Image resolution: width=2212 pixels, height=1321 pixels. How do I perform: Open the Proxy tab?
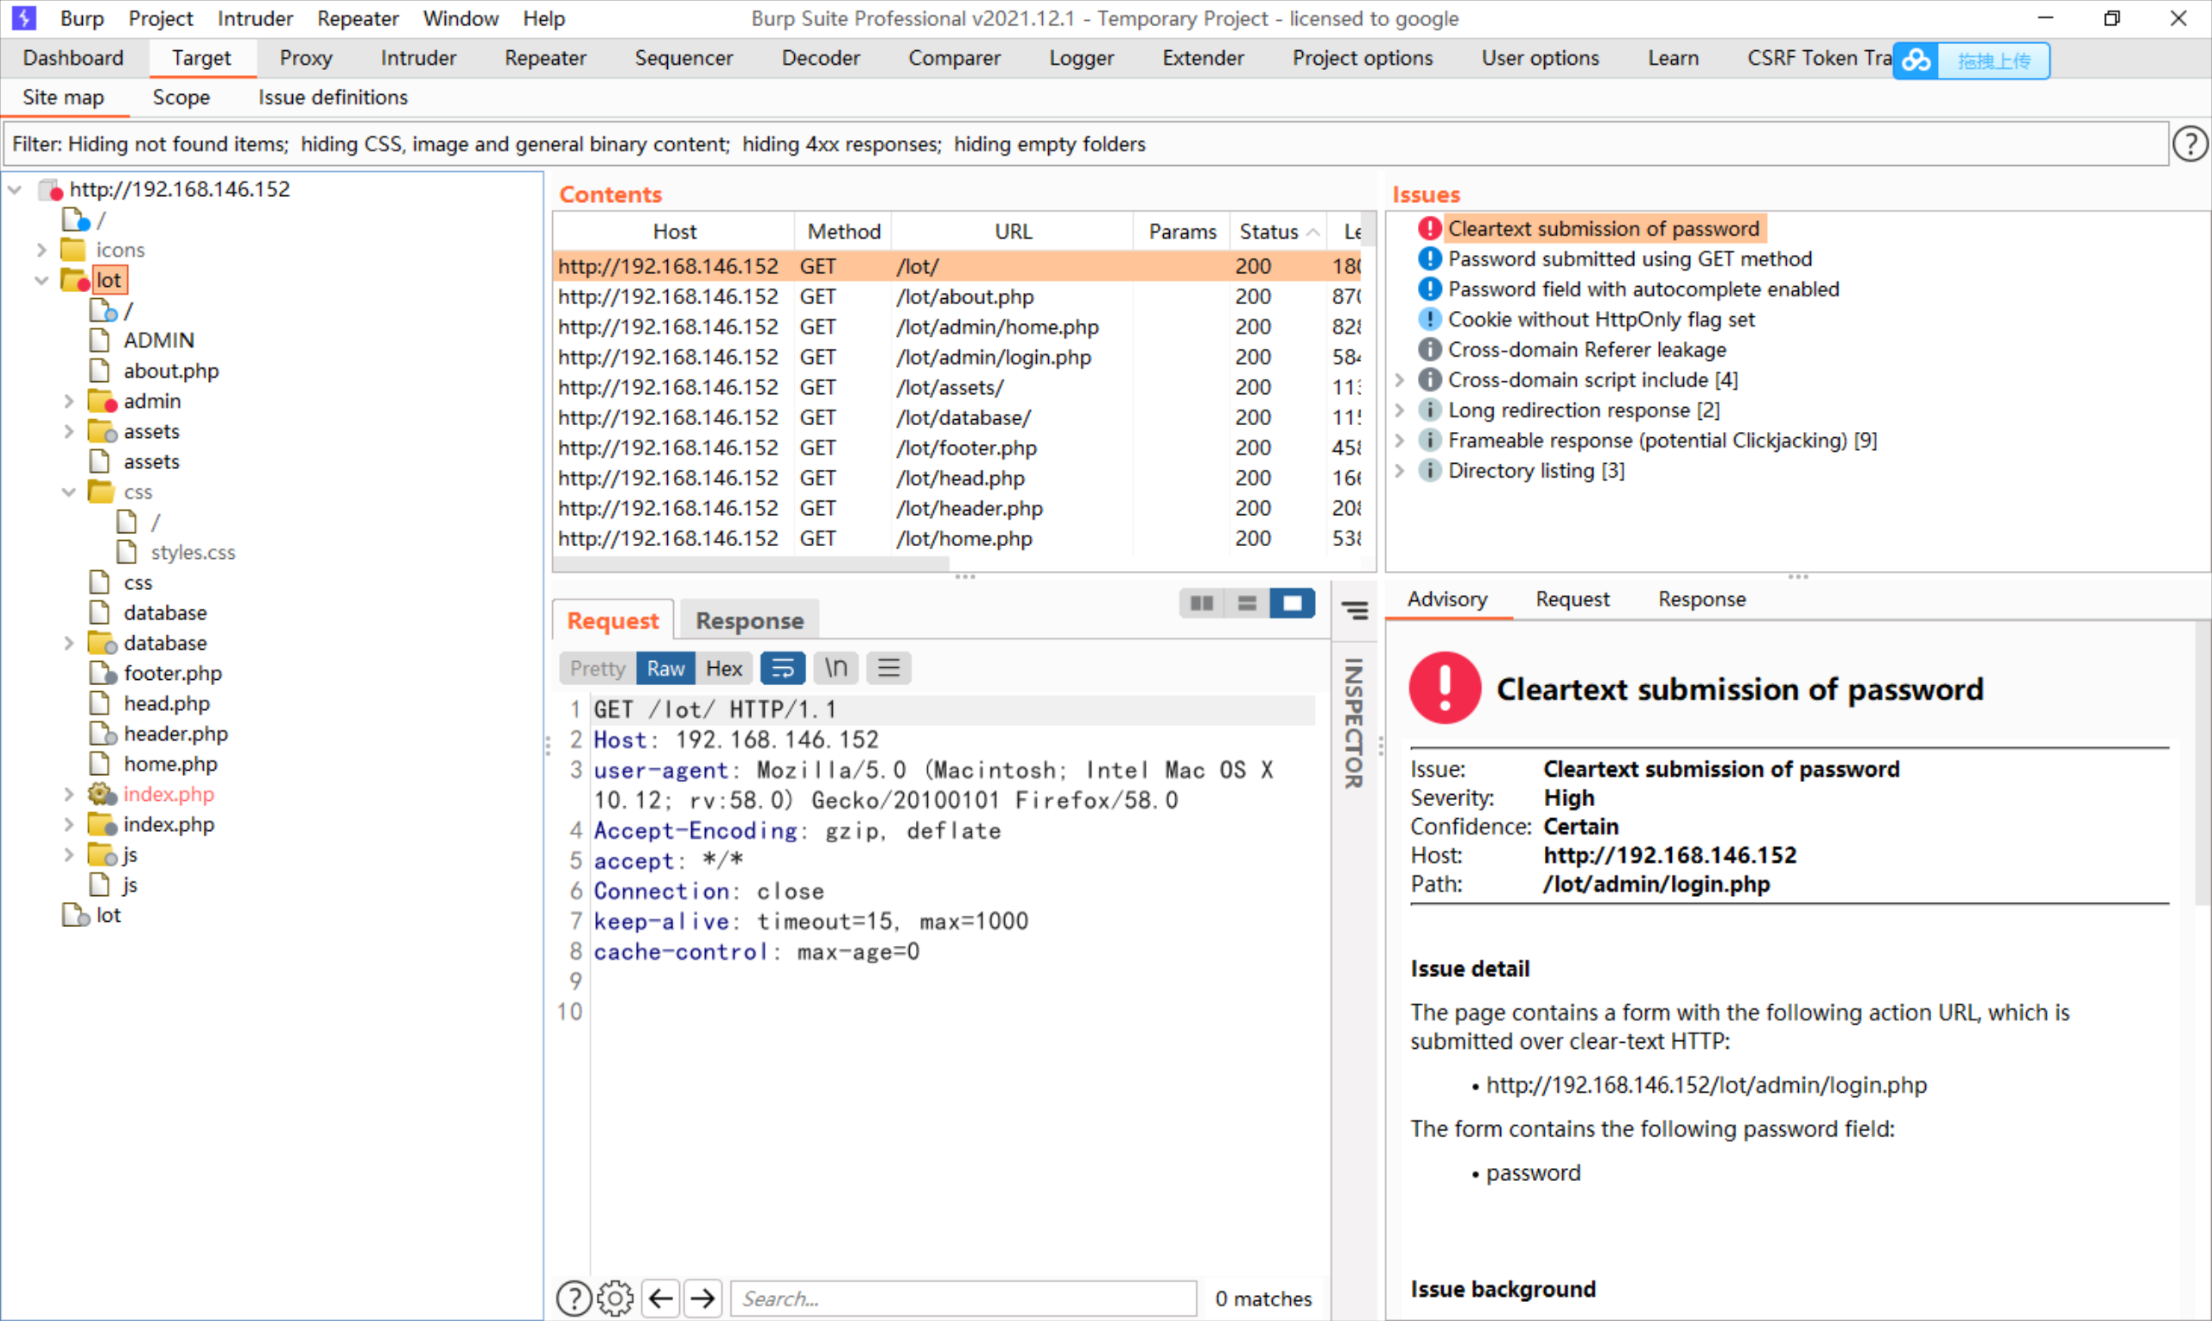(305, 58)
